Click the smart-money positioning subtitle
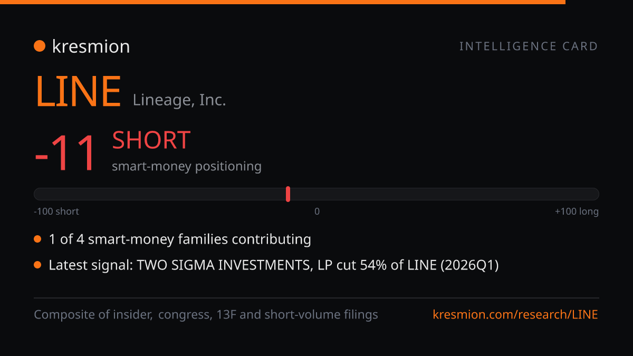633x356 pixels. pos(187,166)
